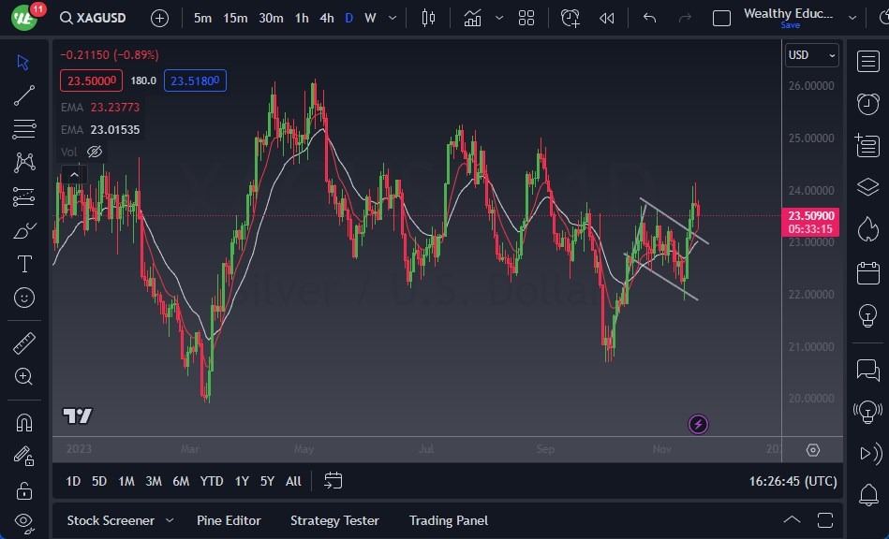Open the Strategy Tester tab

[x=334, y=520]
